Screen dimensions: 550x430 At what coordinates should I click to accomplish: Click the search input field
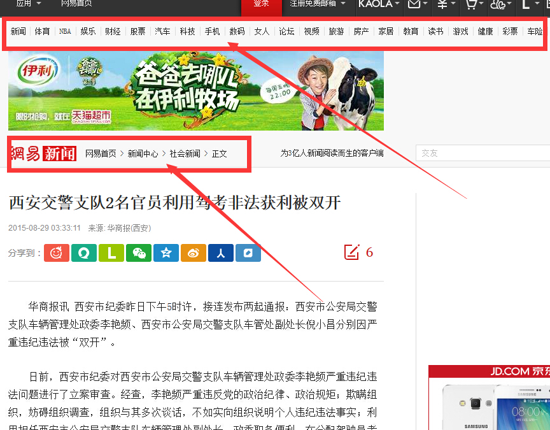(483, 153)
